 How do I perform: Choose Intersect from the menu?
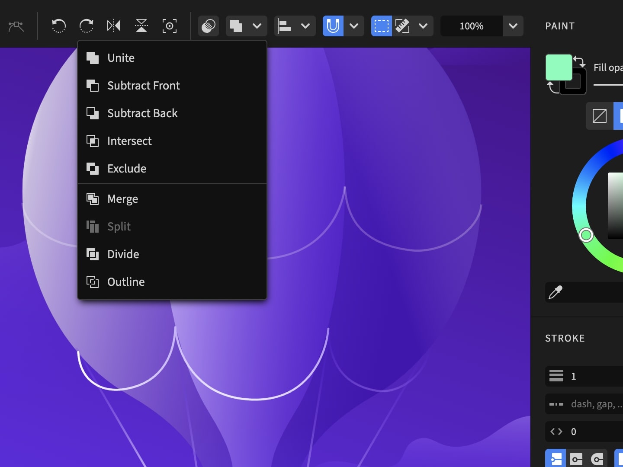(x=172, y=141)
